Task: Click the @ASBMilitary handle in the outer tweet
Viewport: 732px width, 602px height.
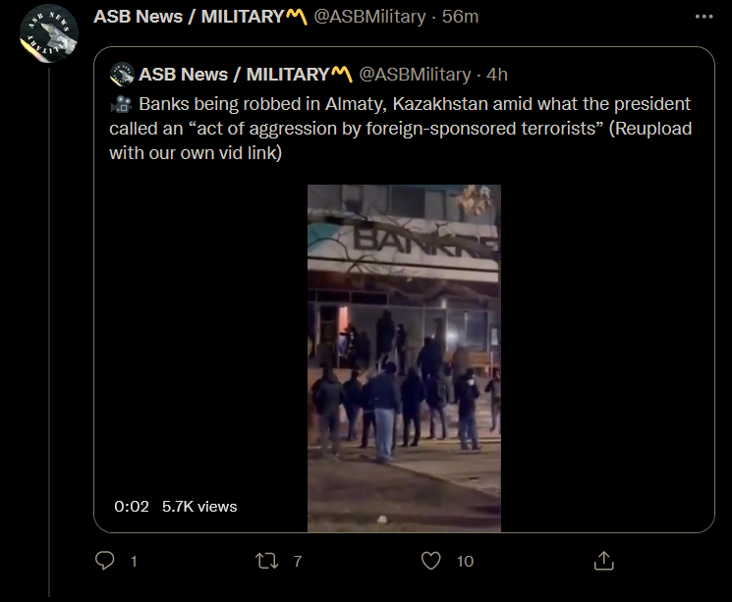Action: coord(369,17)
